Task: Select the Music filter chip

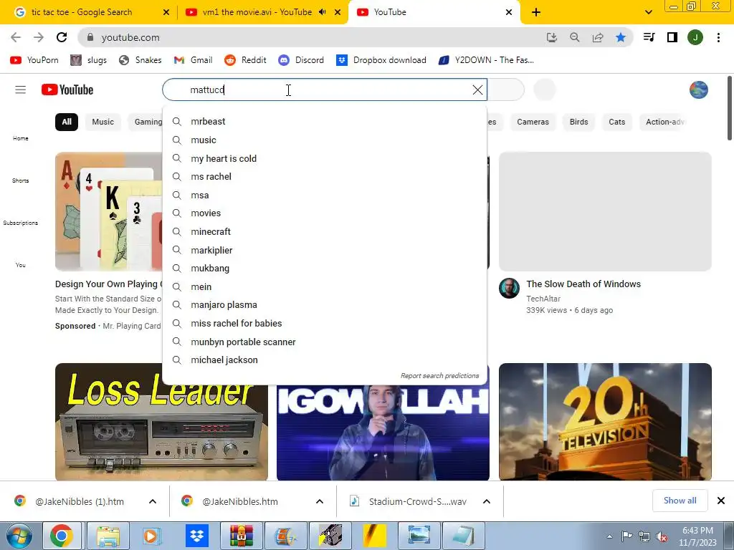Action: coord(103,122)
